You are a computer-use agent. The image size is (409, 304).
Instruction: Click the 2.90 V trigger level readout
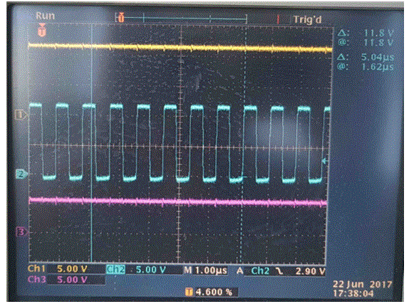[311, 271]
